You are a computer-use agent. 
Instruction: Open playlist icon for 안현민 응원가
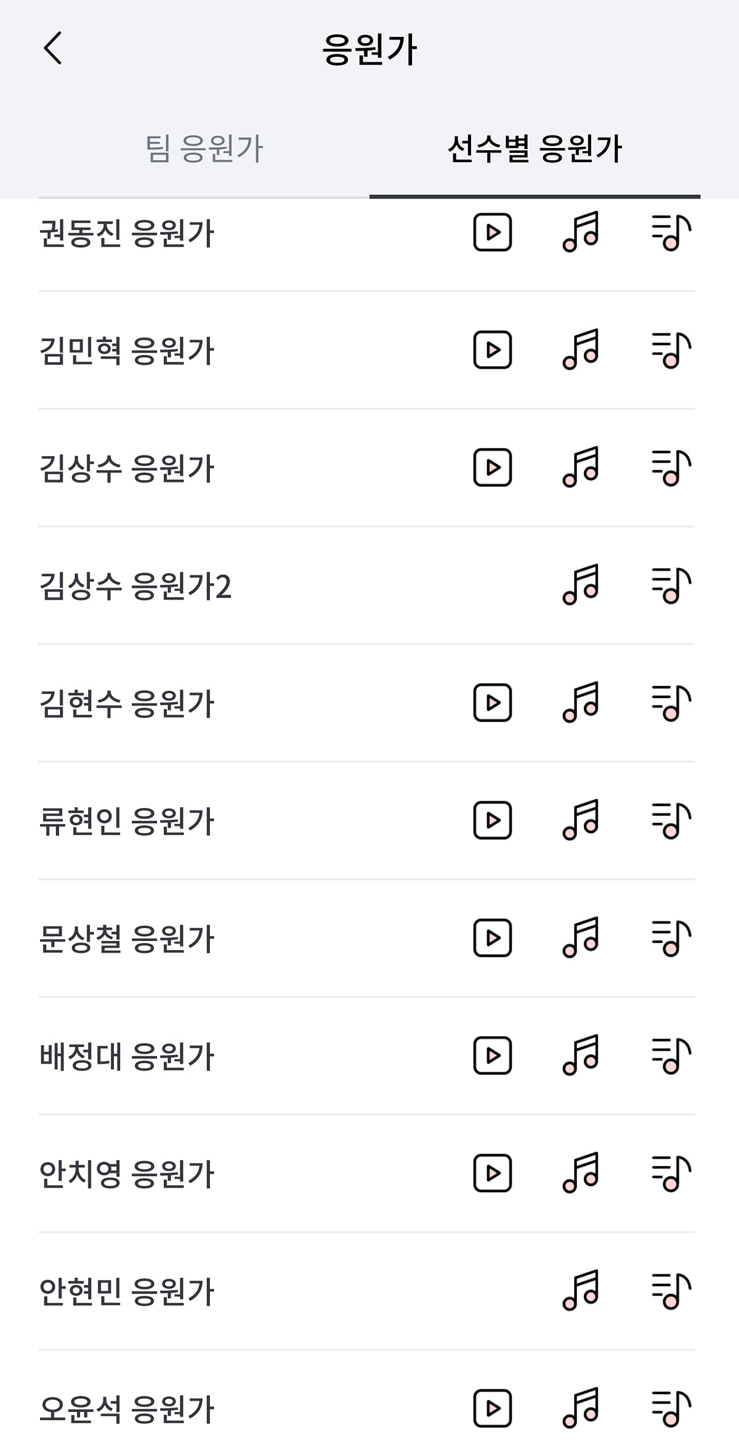tap(671, 1291)
